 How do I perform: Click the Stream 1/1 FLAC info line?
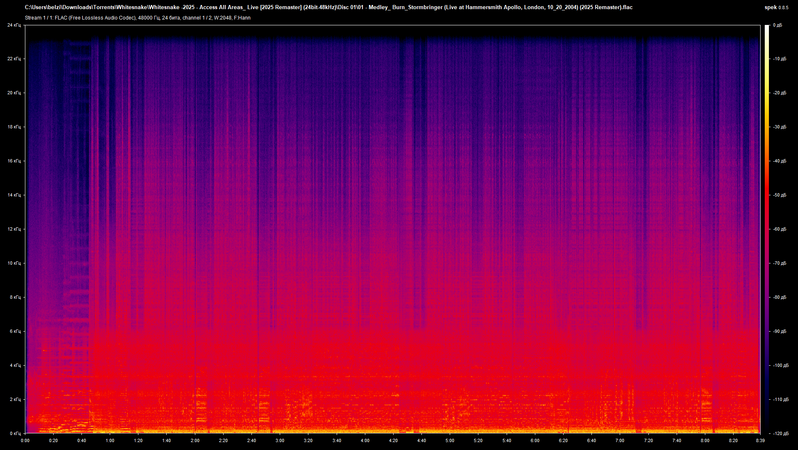138,18
